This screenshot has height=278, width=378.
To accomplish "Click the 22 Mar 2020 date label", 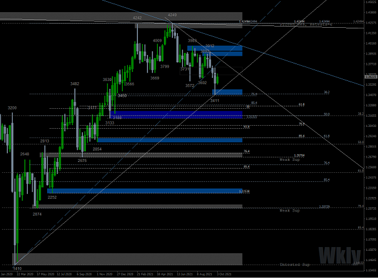I will point(25,274).
